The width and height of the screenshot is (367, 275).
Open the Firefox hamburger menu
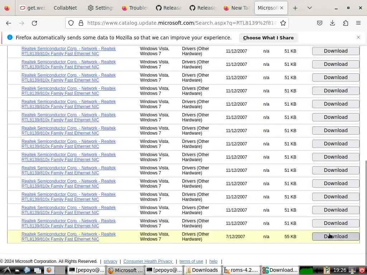[x=358, y=23]
